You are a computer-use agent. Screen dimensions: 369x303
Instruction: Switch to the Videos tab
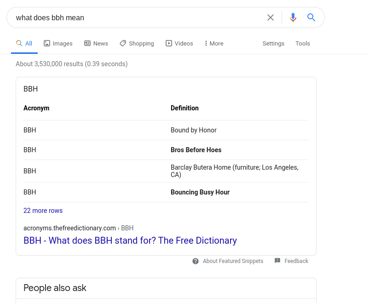(x=179, y=44)
